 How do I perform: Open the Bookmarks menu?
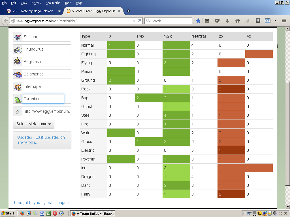53,3
